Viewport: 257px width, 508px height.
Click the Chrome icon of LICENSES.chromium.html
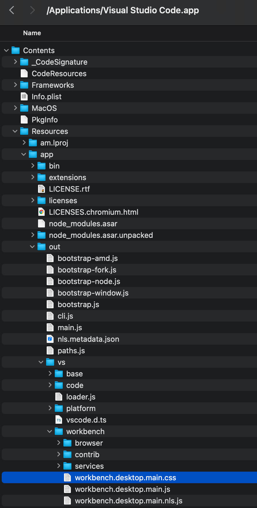[41, 212]
